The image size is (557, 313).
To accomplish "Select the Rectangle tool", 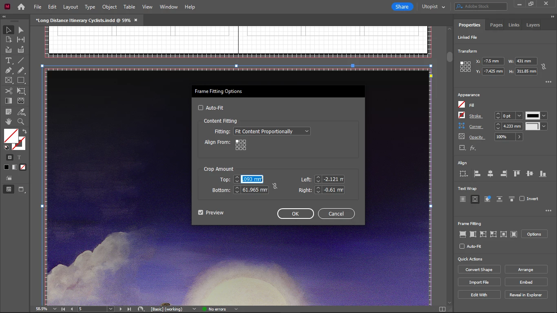I will click(21, 81).
